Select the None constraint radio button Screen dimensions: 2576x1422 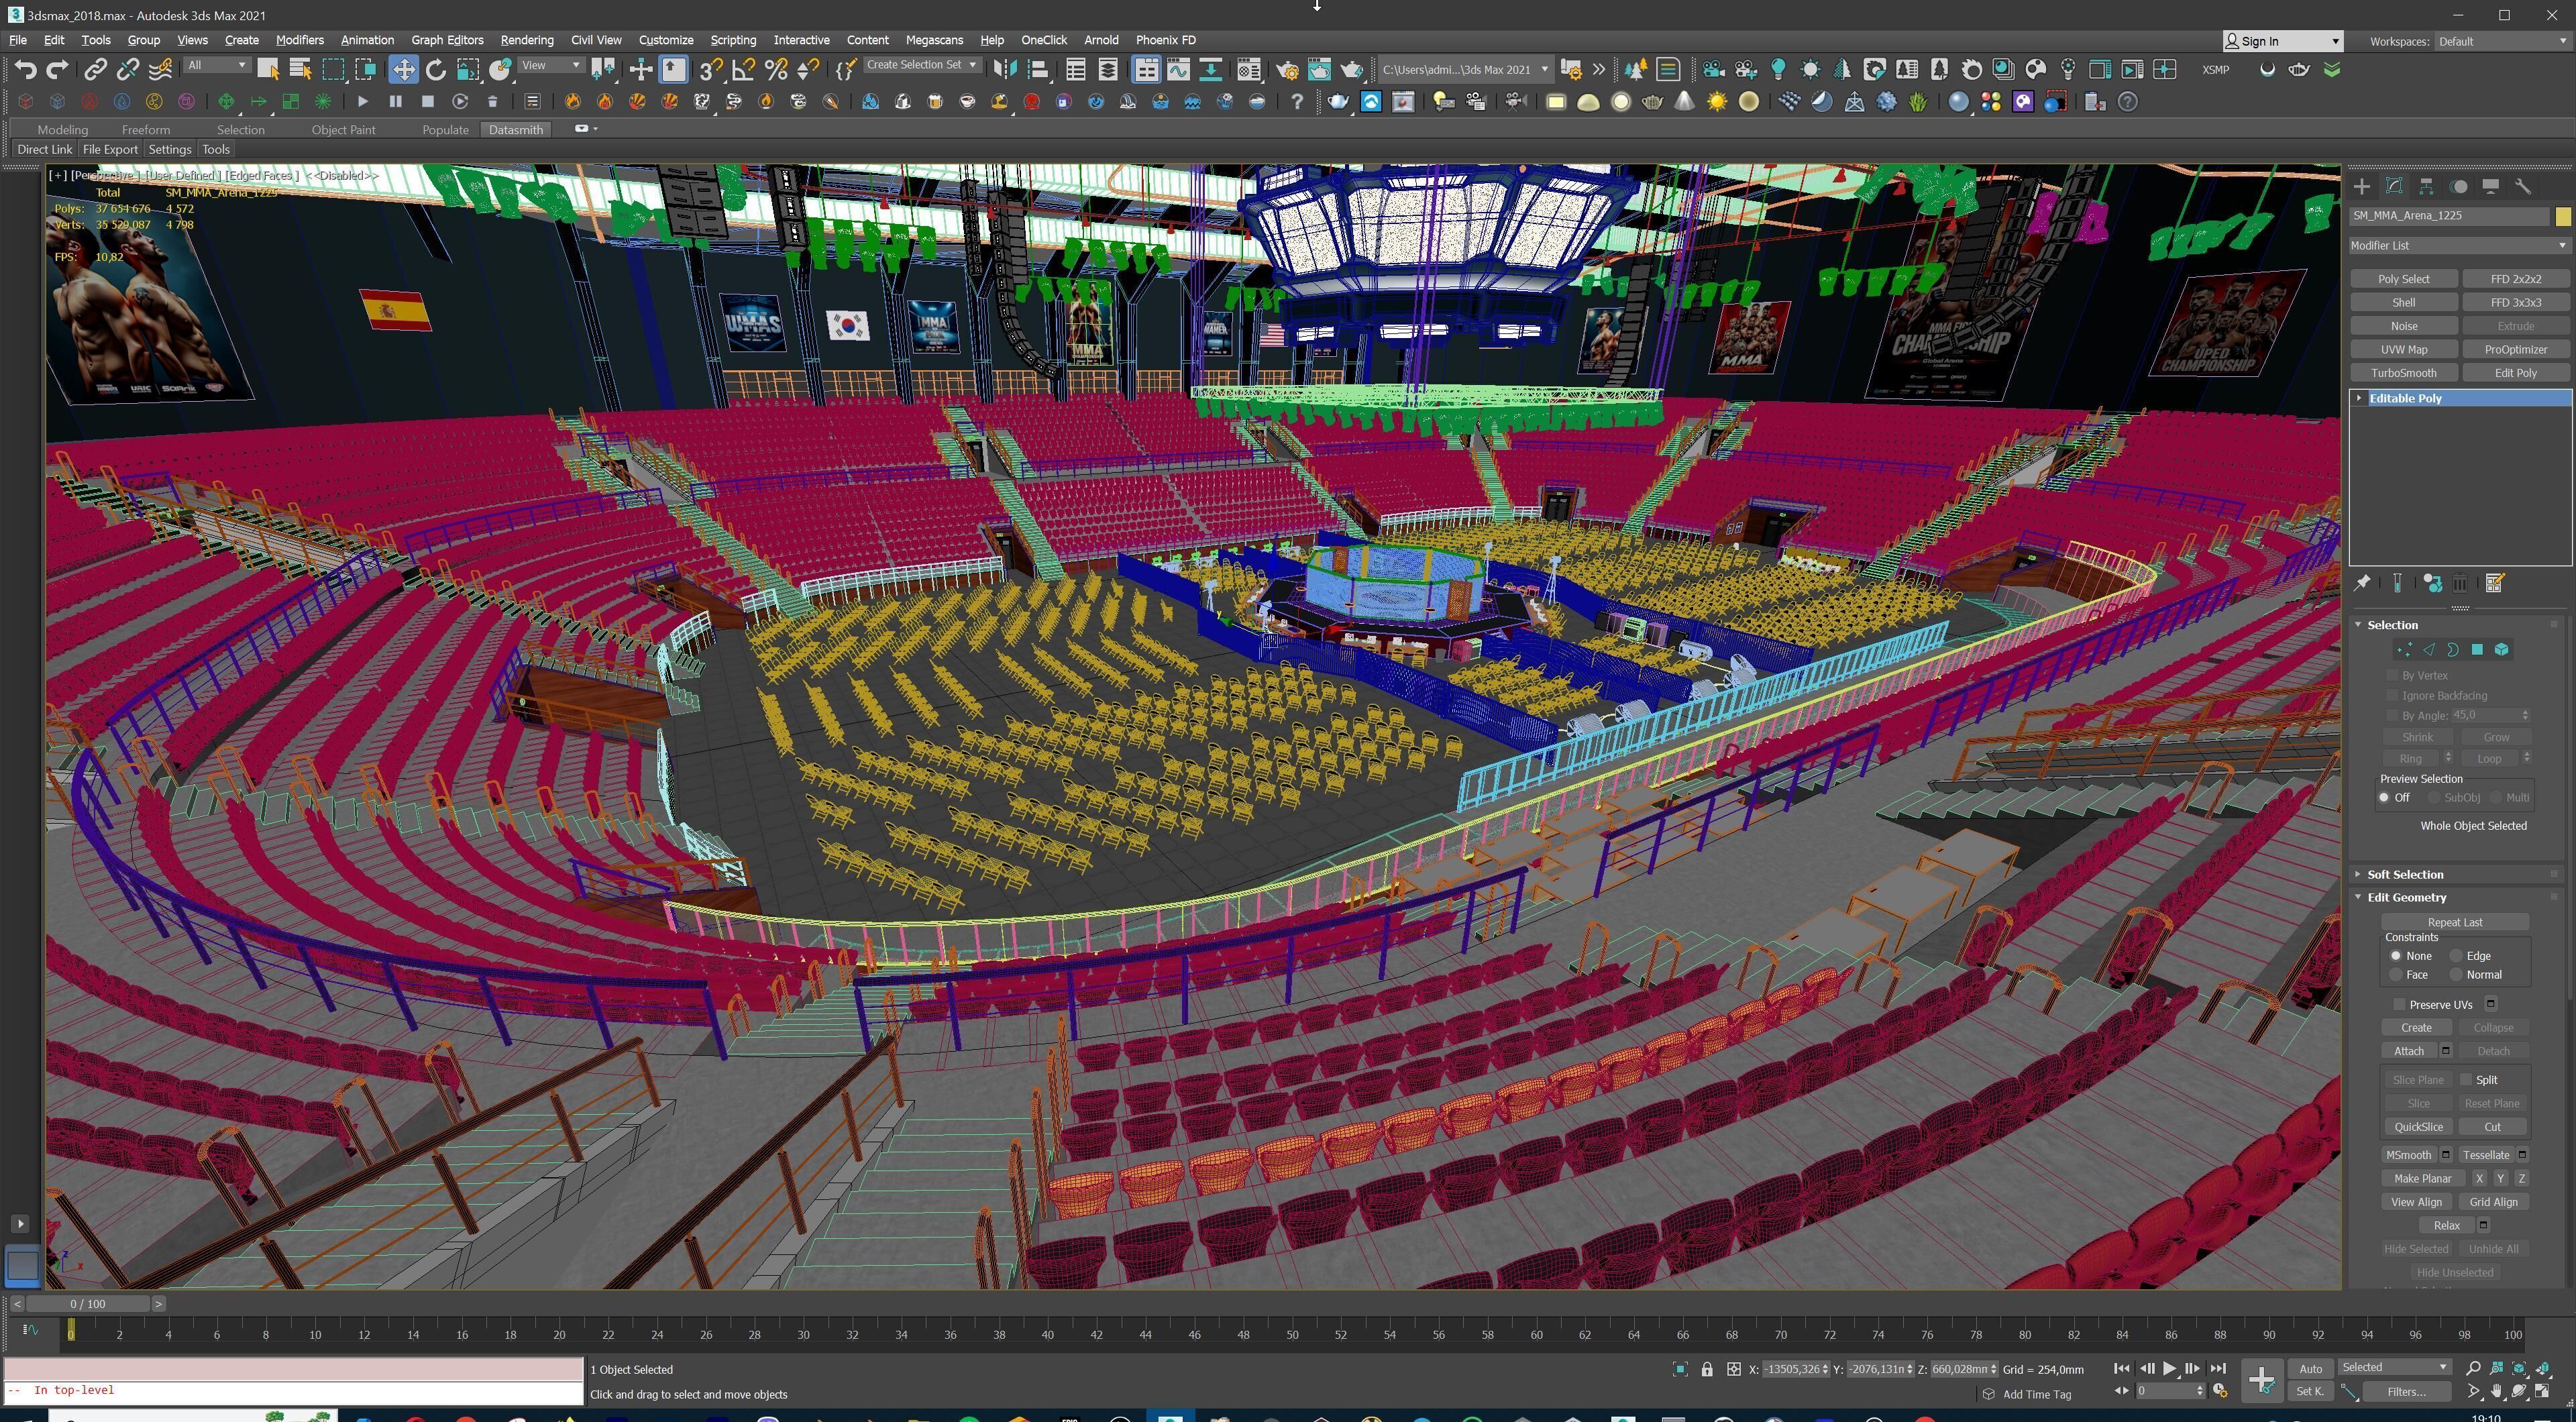click(2395, 956)
